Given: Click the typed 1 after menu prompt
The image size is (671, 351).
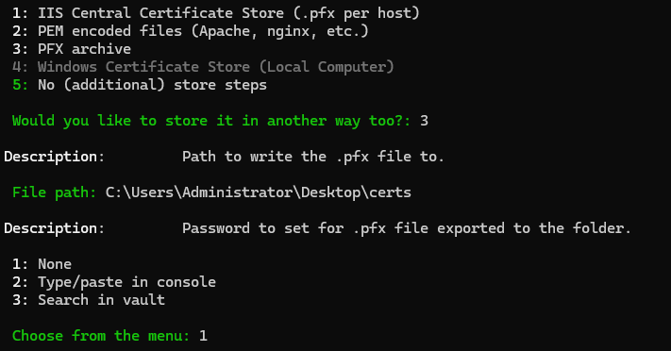Looking at the screenshot, I should coord(203,336).
